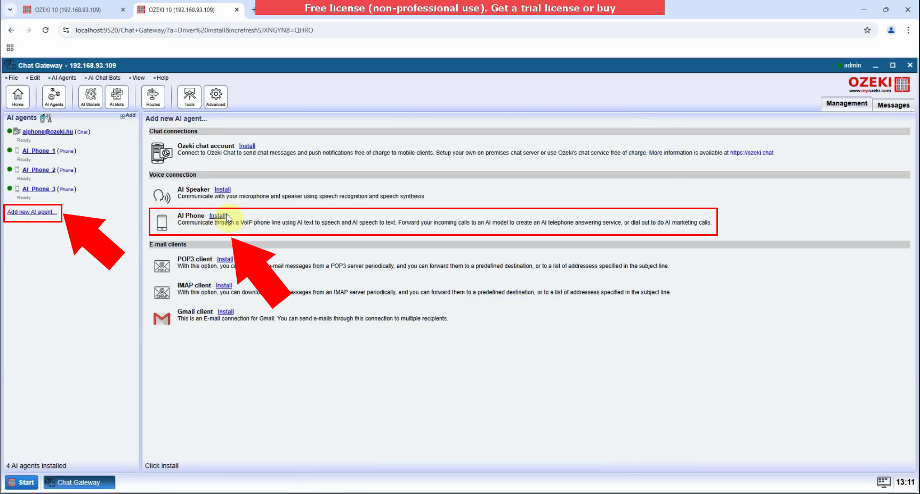The height and width of the screenshot is (494, 920).
Task: Click the Chat Gateway title bar icon
Action: click(x=10, y=65)
